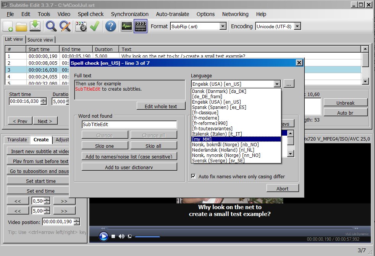Viewport: 375px width, 256px height.
Task: Toggle the video player clapperboard icon
Action: click(x=141, y=26)
